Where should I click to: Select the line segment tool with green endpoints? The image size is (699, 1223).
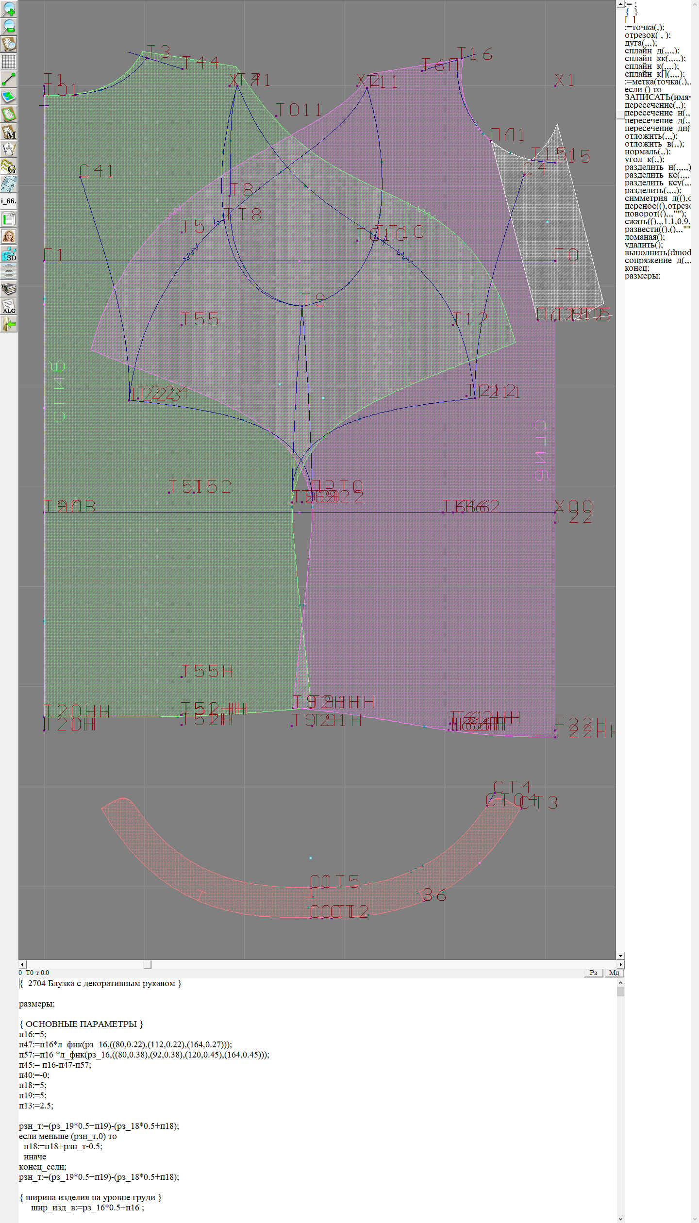pyautogui.click(x=9, y=79)
